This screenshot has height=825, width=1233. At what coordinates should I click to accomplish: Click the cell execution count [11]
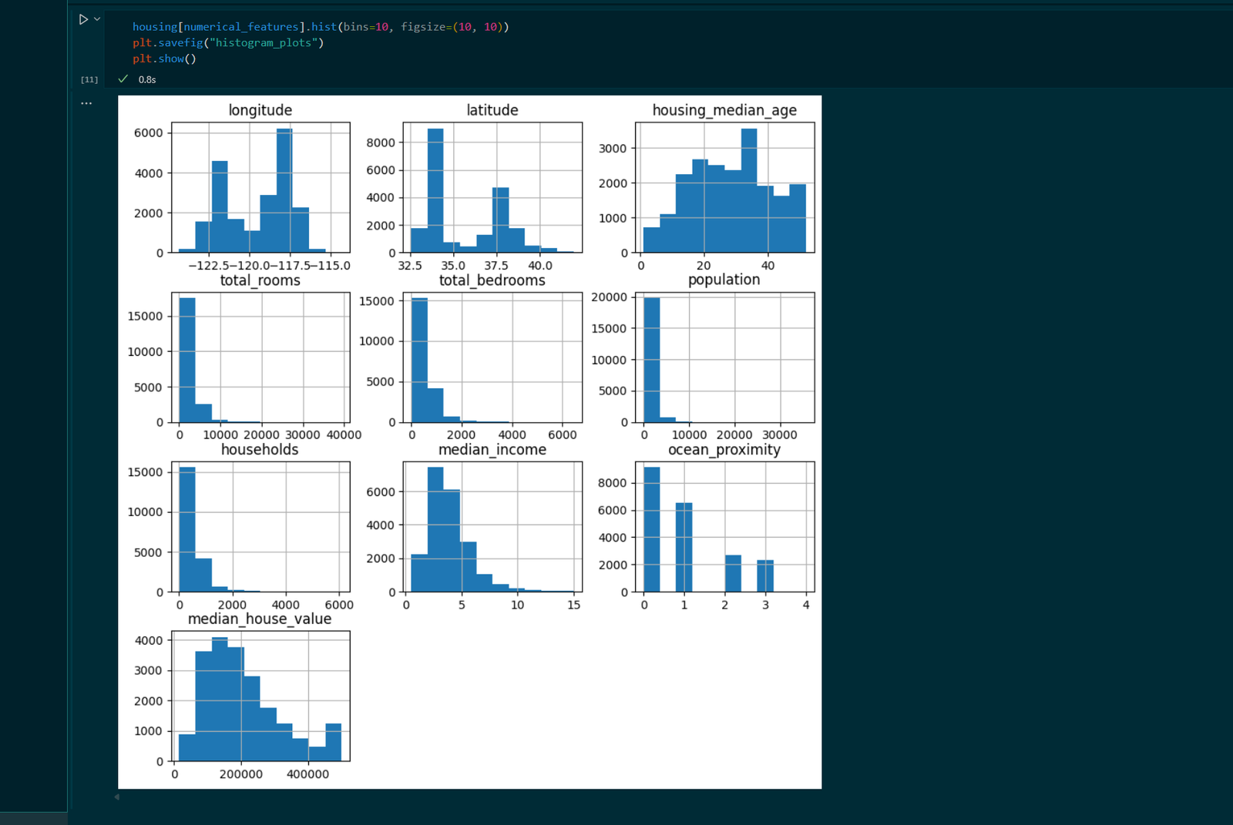[x=89, y=79]
